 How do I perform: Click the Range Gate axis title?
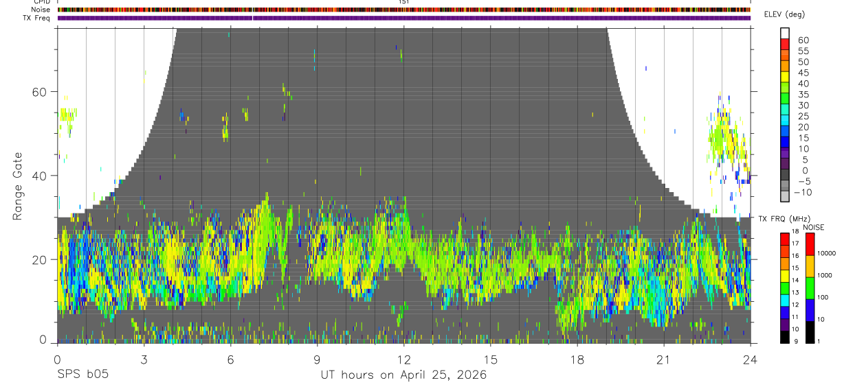coord(16,187)
